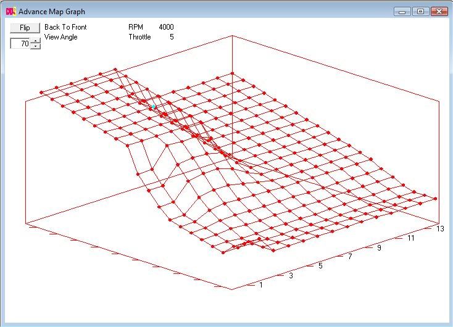Click the Flip button
The image size is (453, 327).
pyautogui.click(x=25, y=28)
